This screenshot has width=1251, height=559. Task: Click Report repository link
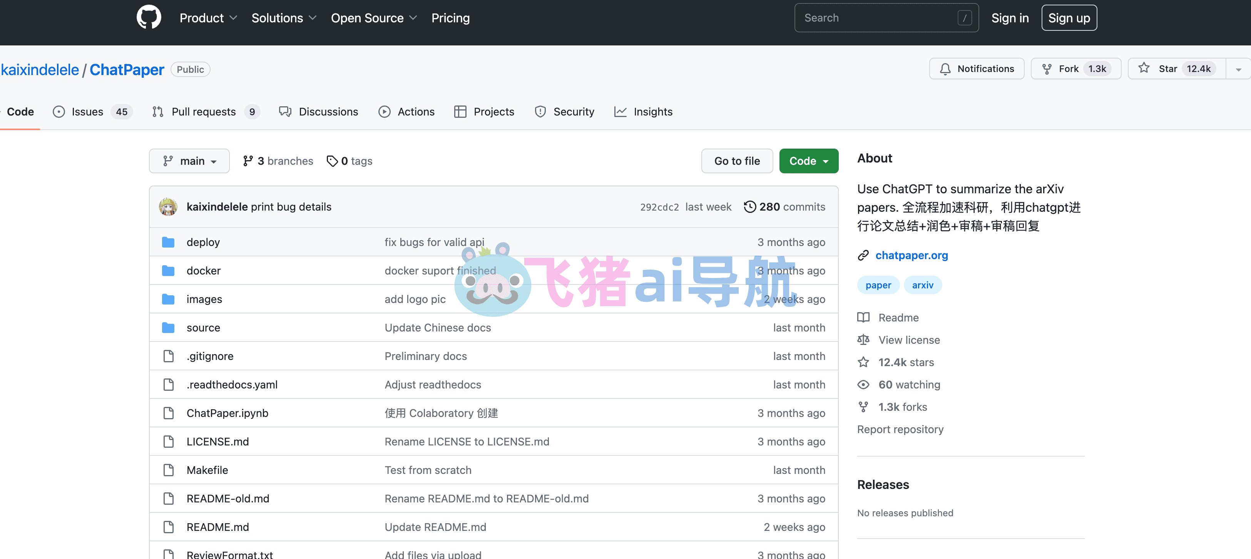click(900, 429)
